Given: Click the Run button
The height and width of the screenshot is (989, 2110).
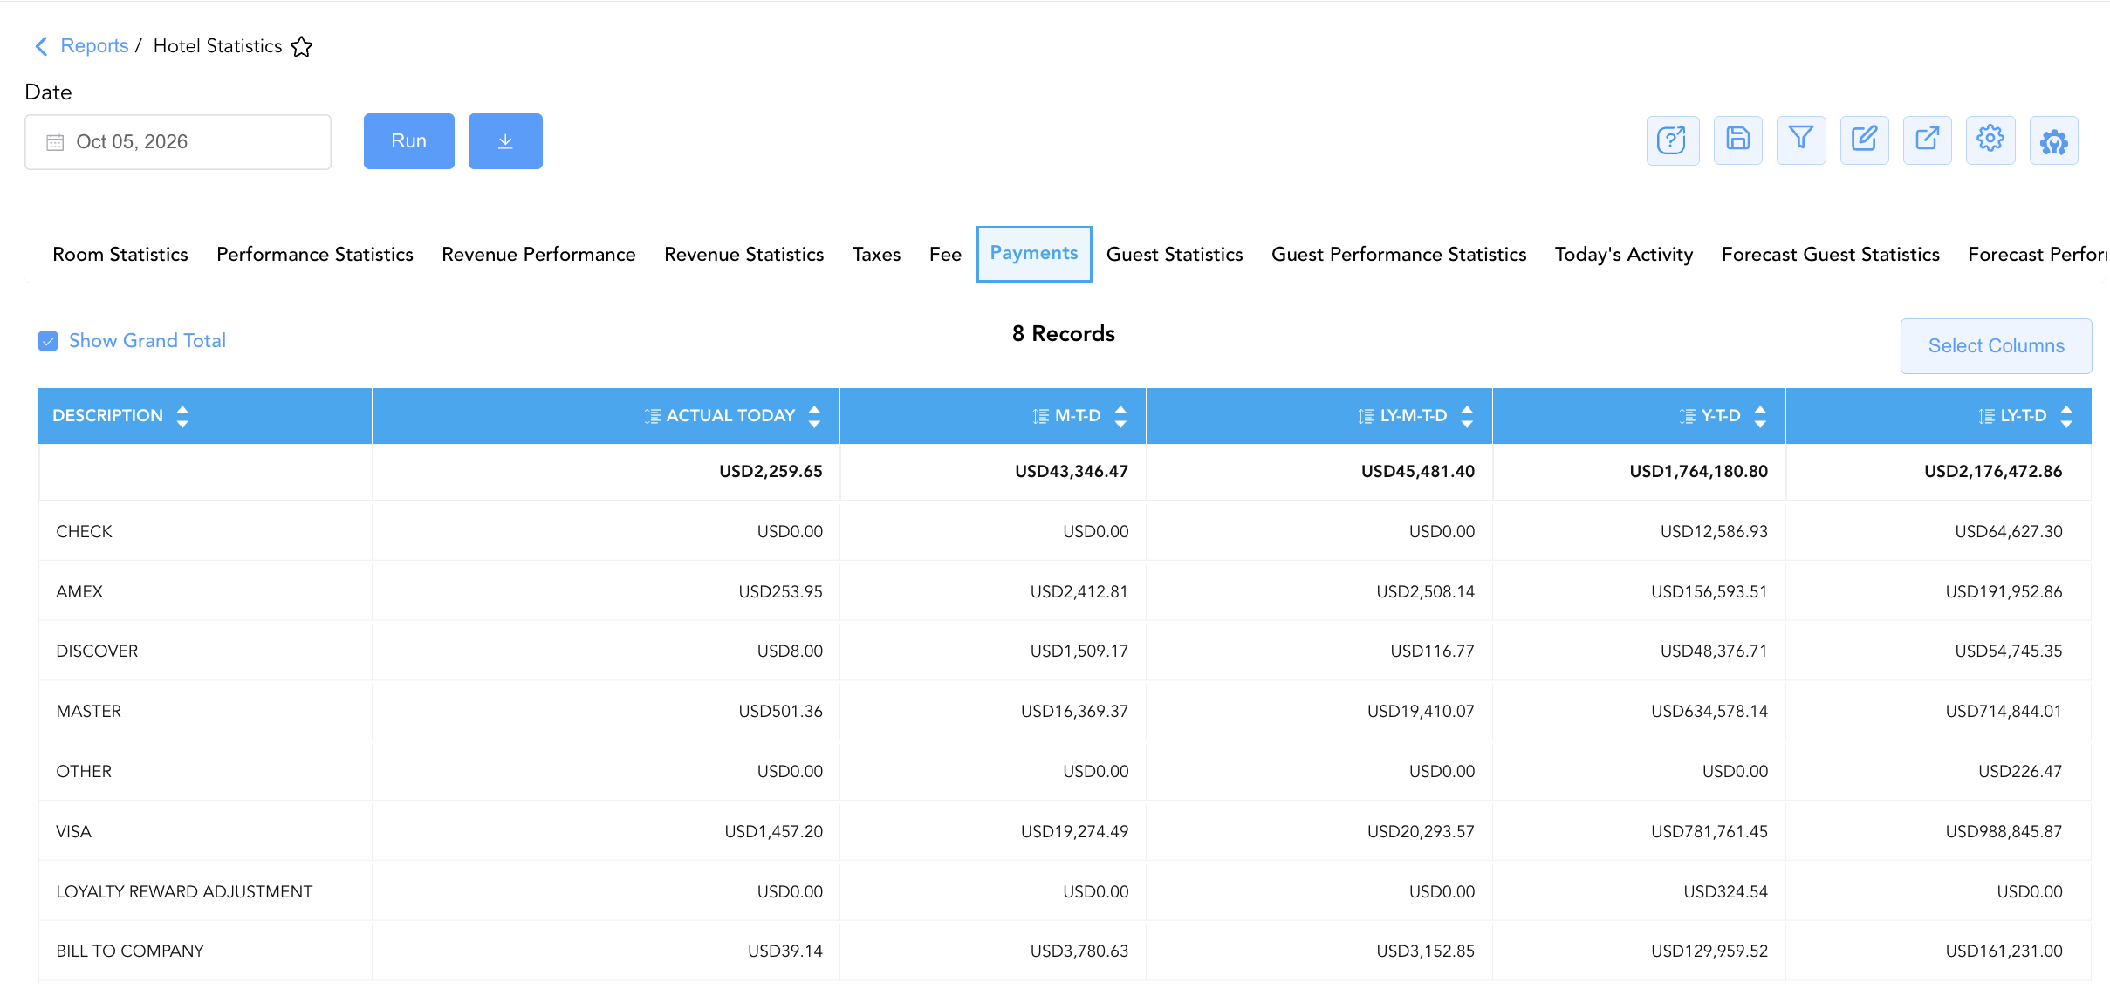Looking at the screenshot, I should click(409, 141).
